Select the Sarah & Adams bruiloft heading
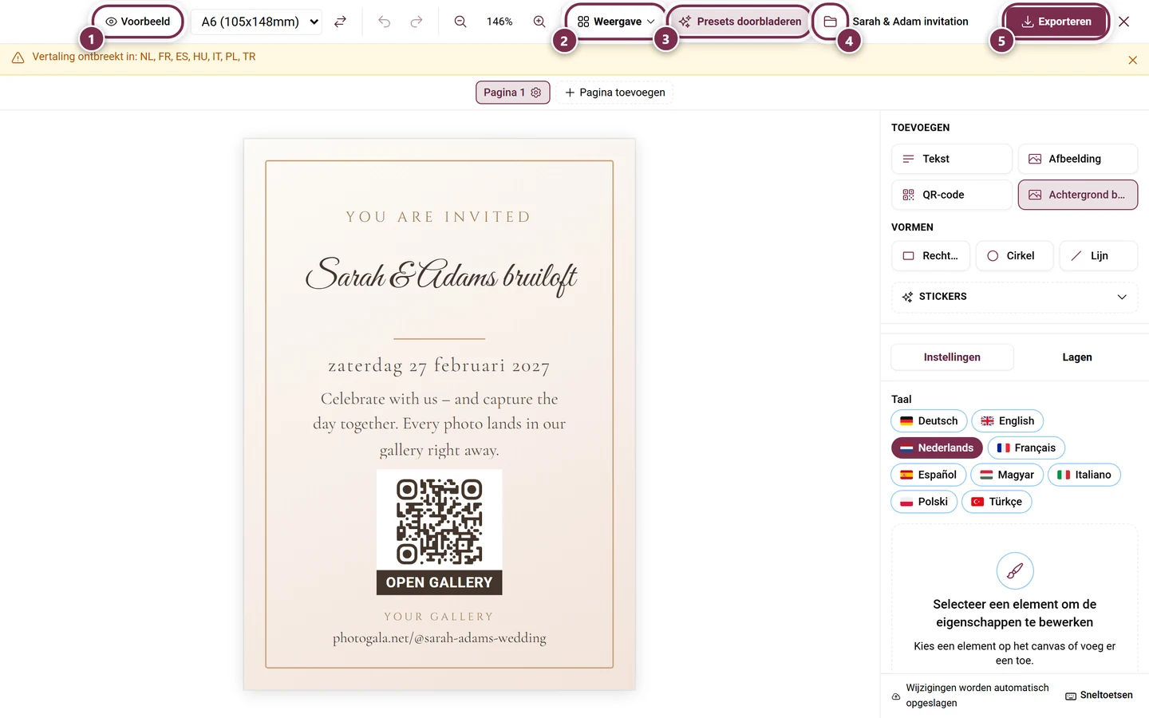Image resolution: width=1149 pixels, height=718 pixels. pyautogui.click(x=440, y=275)
